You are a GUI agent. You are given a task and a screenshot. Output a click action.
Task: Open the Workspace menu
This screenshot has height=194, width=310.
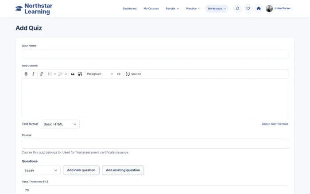pos(217,8)
